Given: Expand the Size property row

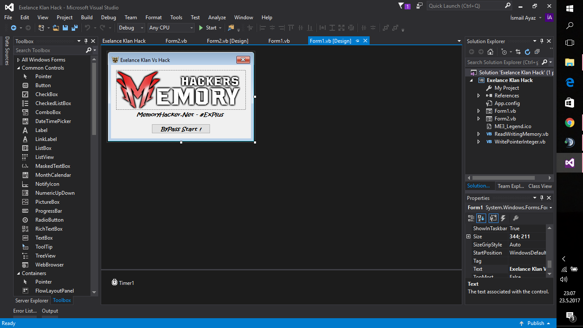Looking at the screenshot, I should pyautogui.click(x=468, y=237).
